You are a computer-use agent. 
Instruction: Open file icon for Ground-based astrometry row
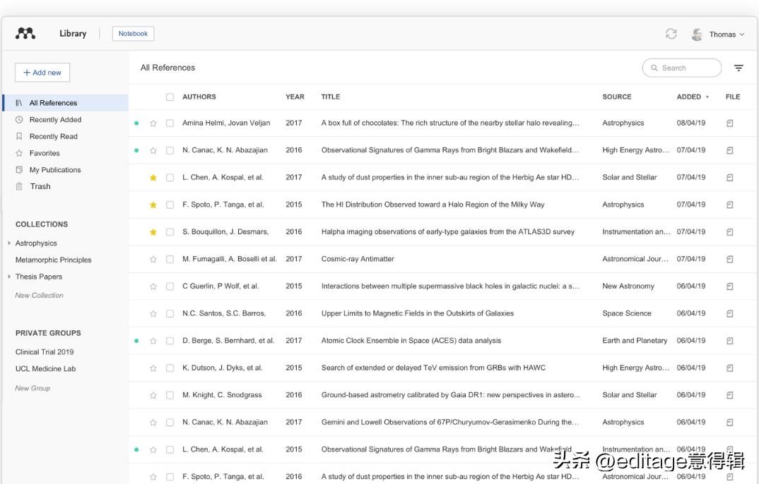(729, 395)
